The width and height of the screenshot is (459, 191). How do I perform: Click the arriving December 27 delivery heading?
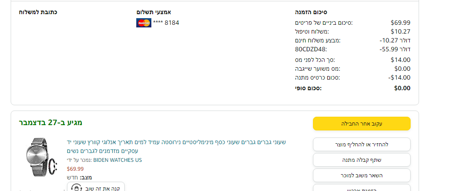pyautogui.click(x=51, y=122)
